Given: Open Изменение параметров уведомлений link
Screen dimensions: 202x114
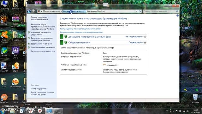Looking at the screenshot, I should tap(41, 34).
